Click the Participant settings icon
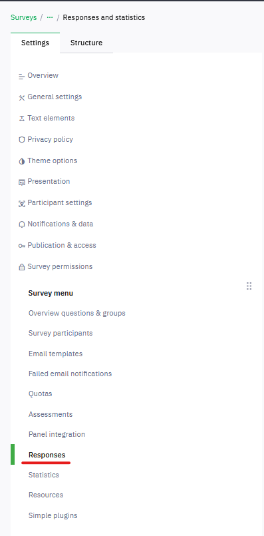This screenshot has width=264, height=536. point(22,204)
